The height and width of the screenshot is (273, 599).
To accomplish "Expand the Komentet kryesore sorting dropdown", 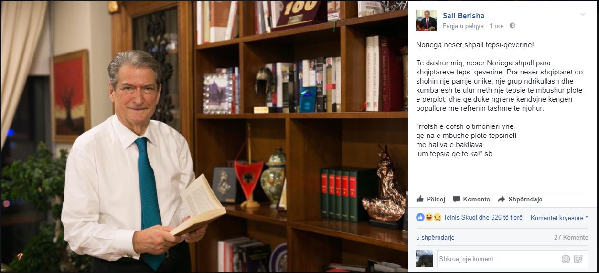I will click(x=559, y=218).
